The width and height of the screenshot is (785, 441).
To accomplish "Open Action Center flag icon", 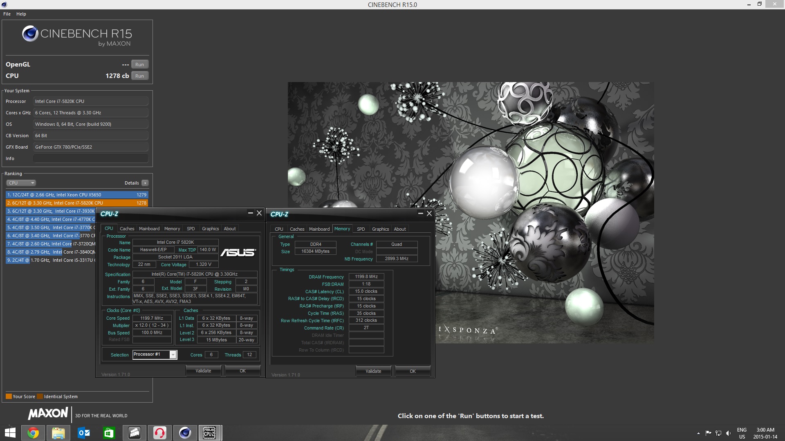I will [x=708, y=433].
